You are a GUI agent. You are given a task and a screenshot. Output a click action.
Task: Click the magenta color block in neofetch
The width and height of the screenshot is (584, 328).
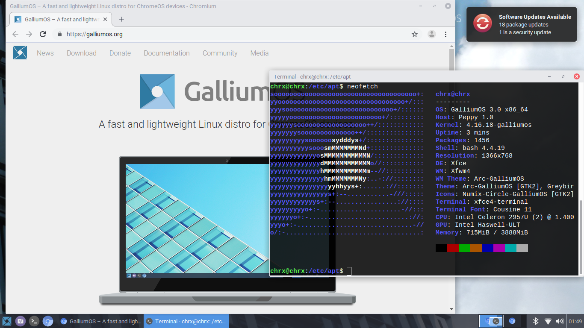pos(499,248)
